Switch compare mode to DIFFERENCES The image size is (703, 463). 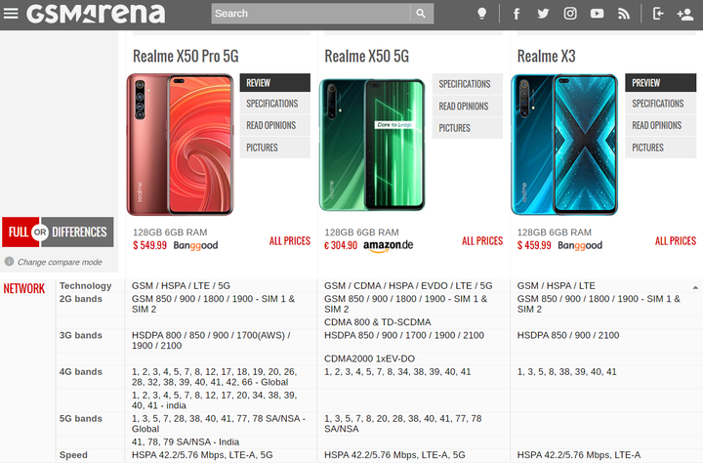(x=79, y=231)
